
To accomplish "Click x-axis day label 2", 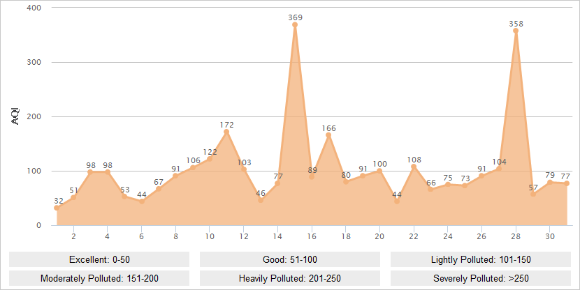I will tap(73, 236).
